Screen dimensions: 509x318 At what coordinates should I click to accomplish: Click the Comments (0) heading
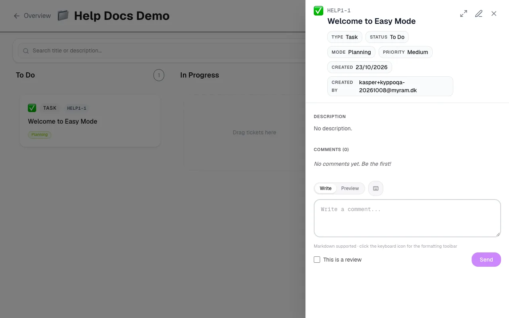tap(331, 149)
